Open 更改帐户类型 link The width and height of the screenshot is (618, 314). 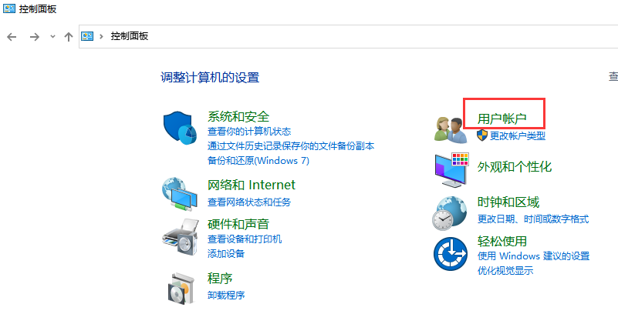[518, 136]
